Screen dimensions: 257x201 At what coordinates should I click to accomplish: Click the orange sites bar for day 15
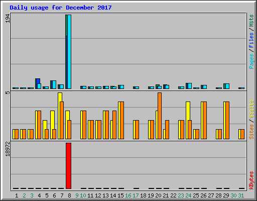pos(122,120)
